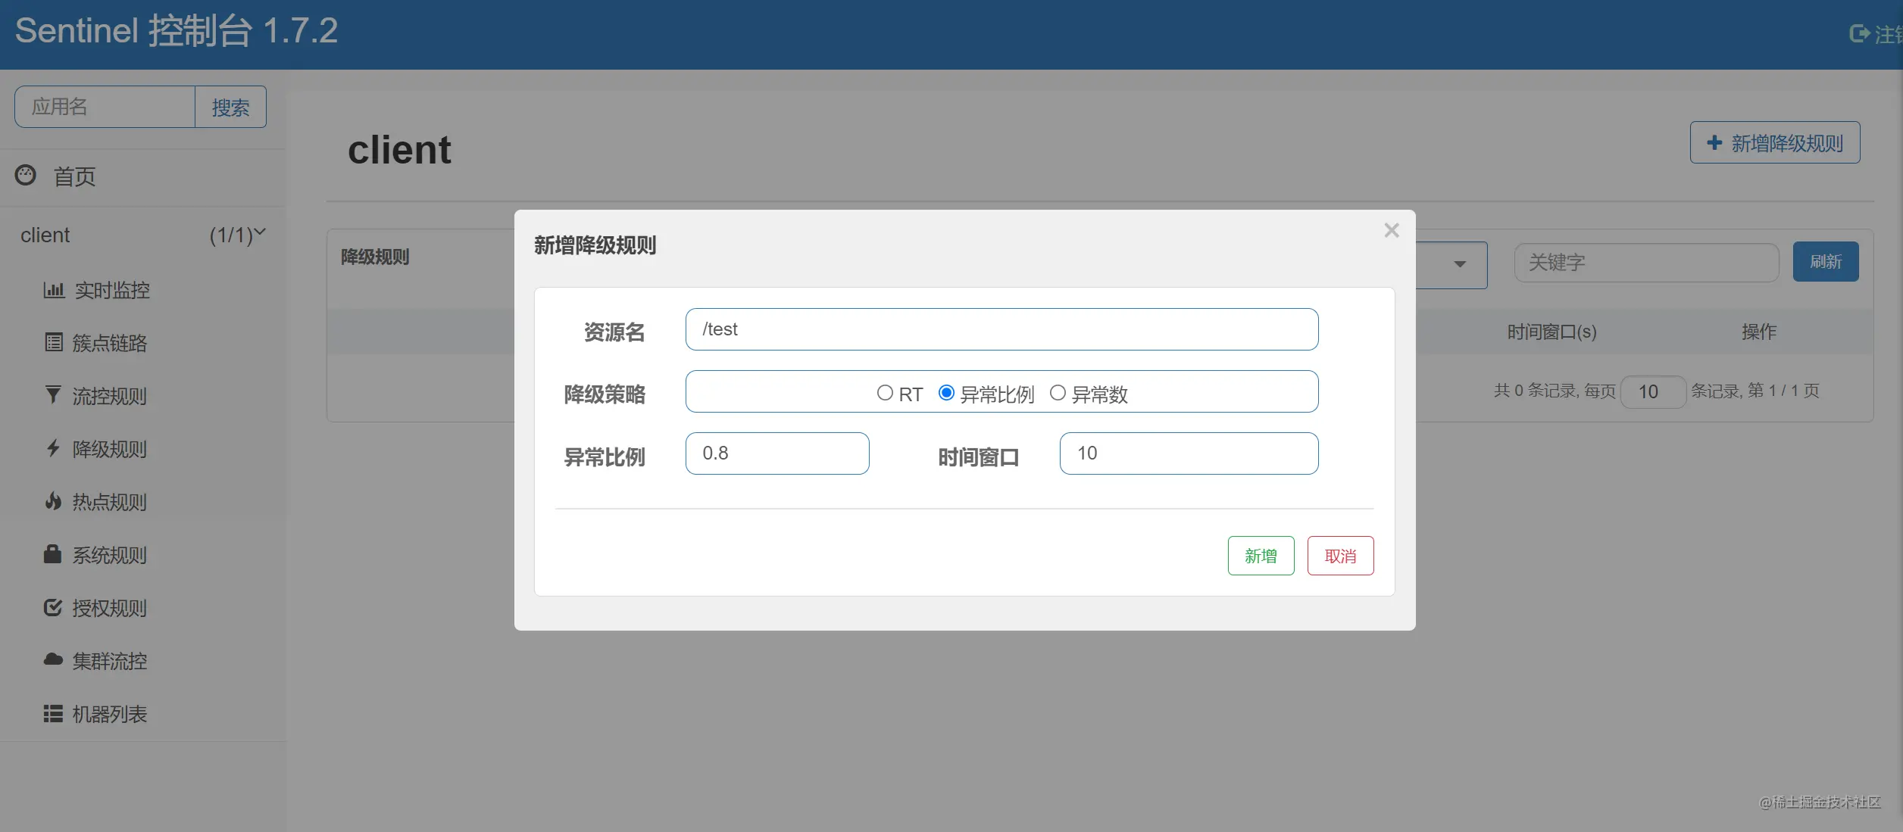Click the 时间窗口(s) column header
The height and width of the screenshot is (832, 1903).
pos(1551,332)
